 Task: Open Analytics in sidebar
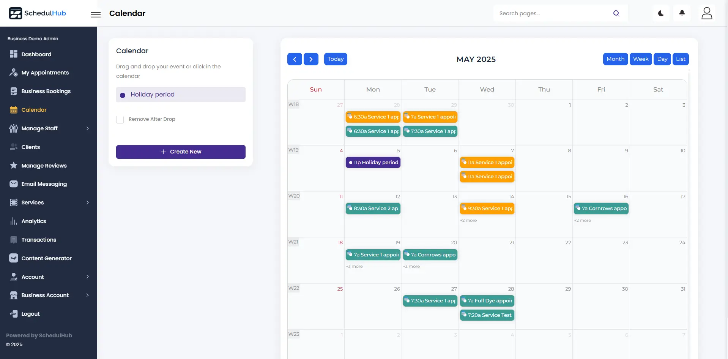click(34, 221)
